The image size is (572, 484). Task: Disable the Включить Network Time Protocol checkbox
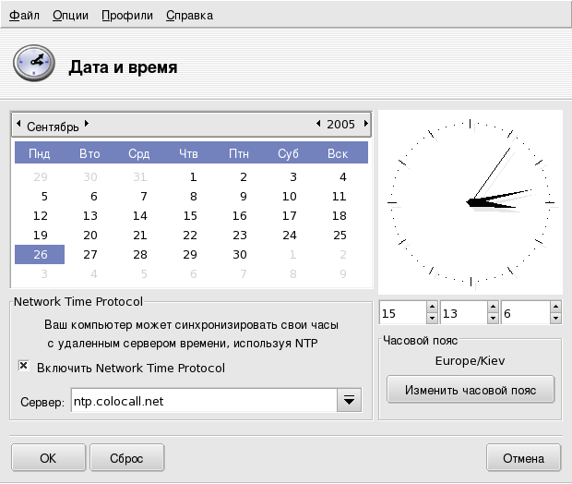pos(24,367)
